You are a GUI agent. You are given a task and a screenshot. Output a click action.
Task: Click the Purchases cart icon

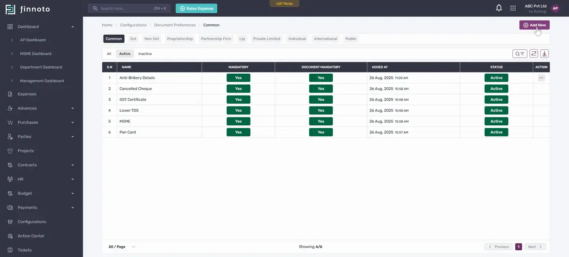(x=10, y=122)
